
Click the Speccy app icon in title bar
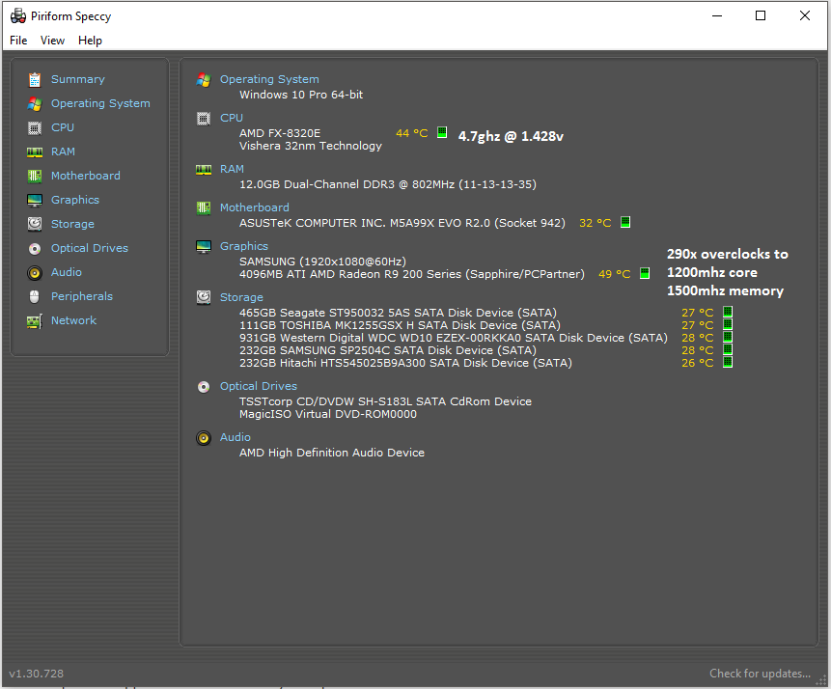[x=18, y=15]
